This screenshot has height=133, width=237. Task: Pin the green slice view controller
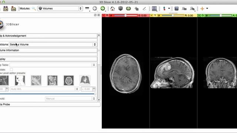point(199,16)
